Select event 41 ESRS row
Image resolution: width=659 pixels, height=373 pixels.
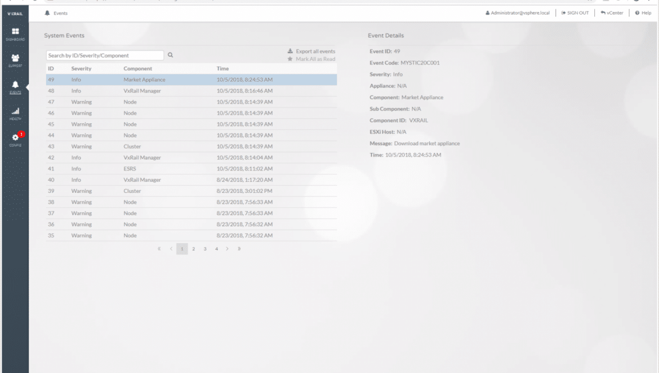[192, 169]
